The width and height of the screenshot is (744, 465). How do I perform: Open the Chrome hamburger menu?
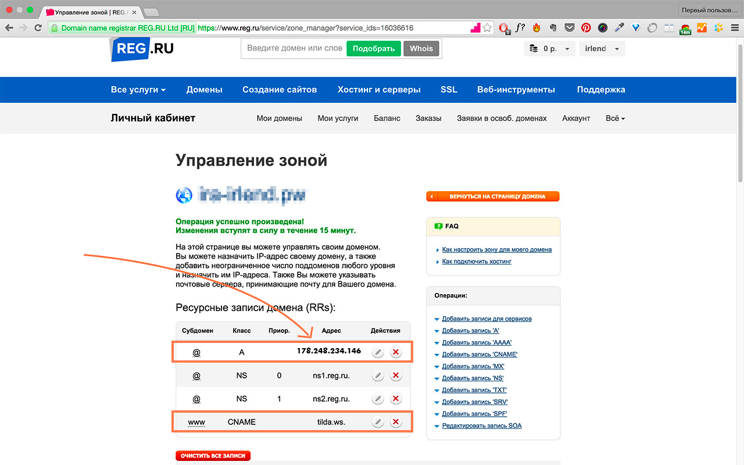734,27
